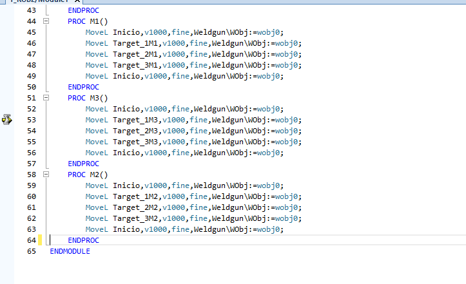This screenshot has width=466, height=284.
Task: Click Target_2M2 in line 61
Action: point(135,207)
